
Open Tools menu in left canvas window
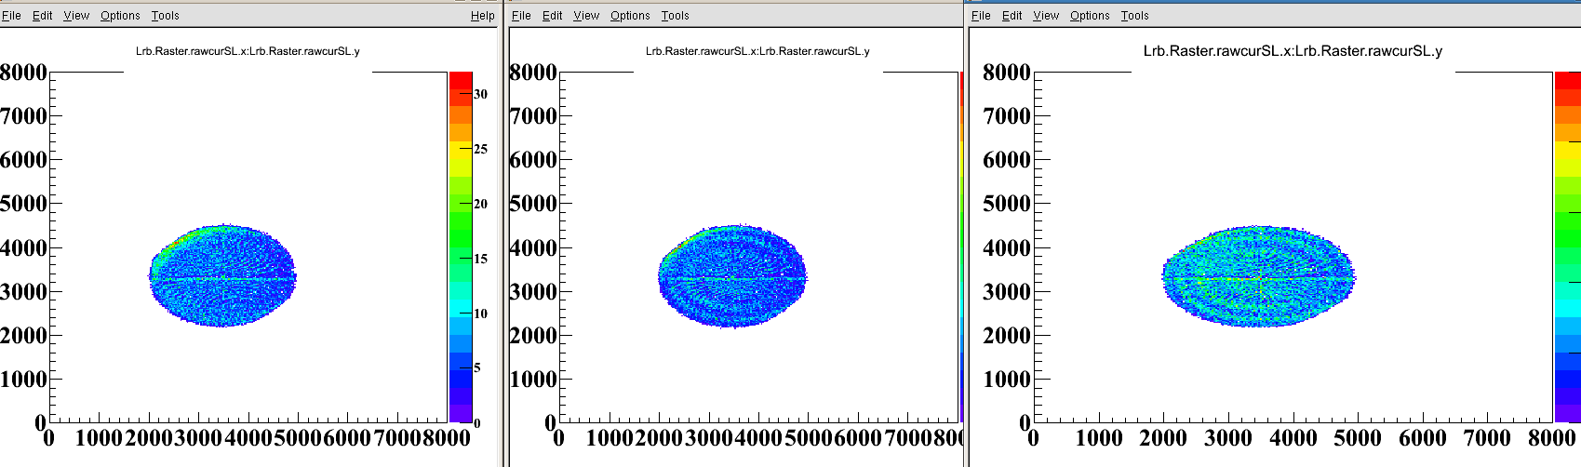pos(166,16)
